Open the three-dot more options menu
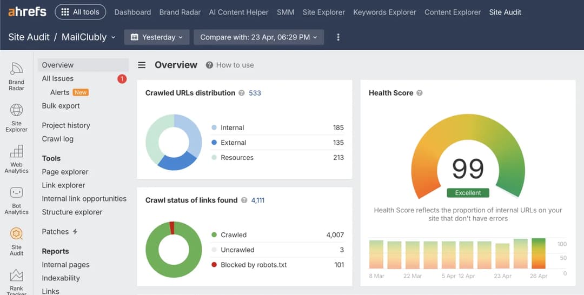Screen dimensions: 584x295 click(338, 37)
